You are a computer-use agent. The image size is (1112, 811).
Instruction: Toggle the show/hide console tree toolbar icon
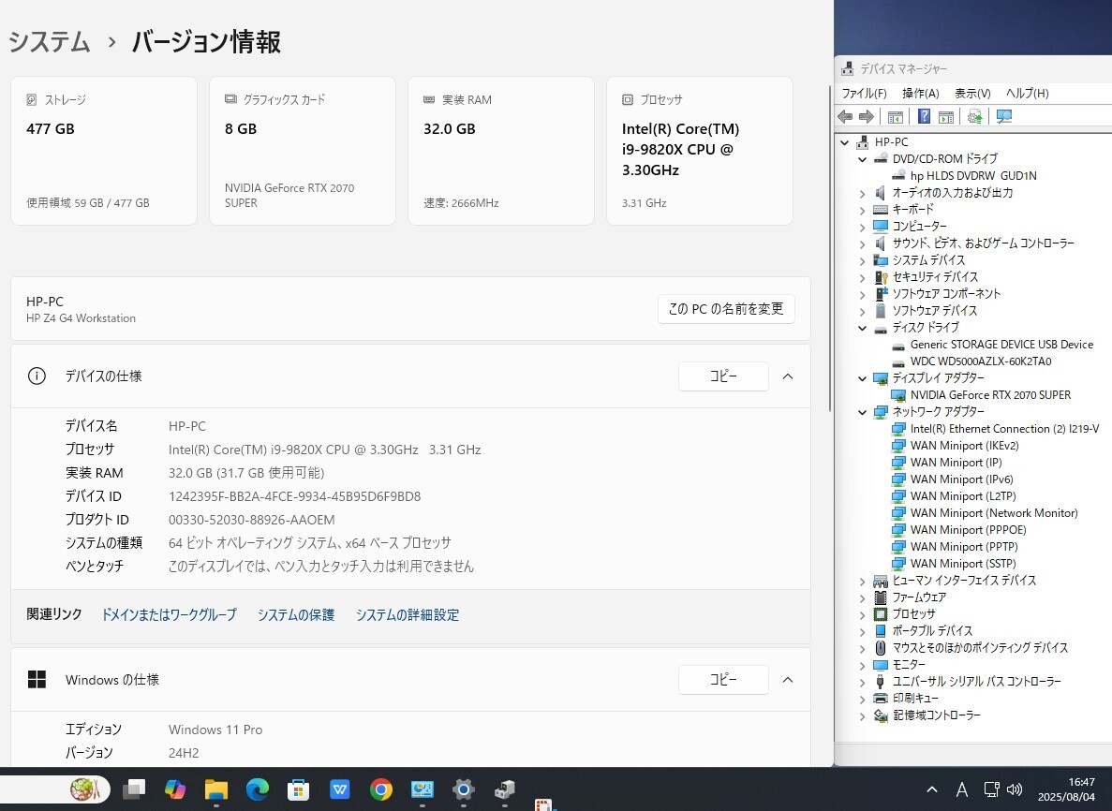pyautogui.click(x=895, y=117)
